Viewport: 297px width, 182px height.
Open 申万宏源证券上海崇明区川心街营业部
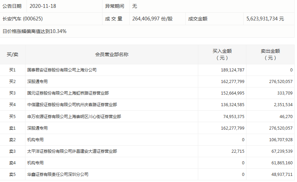[x=74, y=116]
